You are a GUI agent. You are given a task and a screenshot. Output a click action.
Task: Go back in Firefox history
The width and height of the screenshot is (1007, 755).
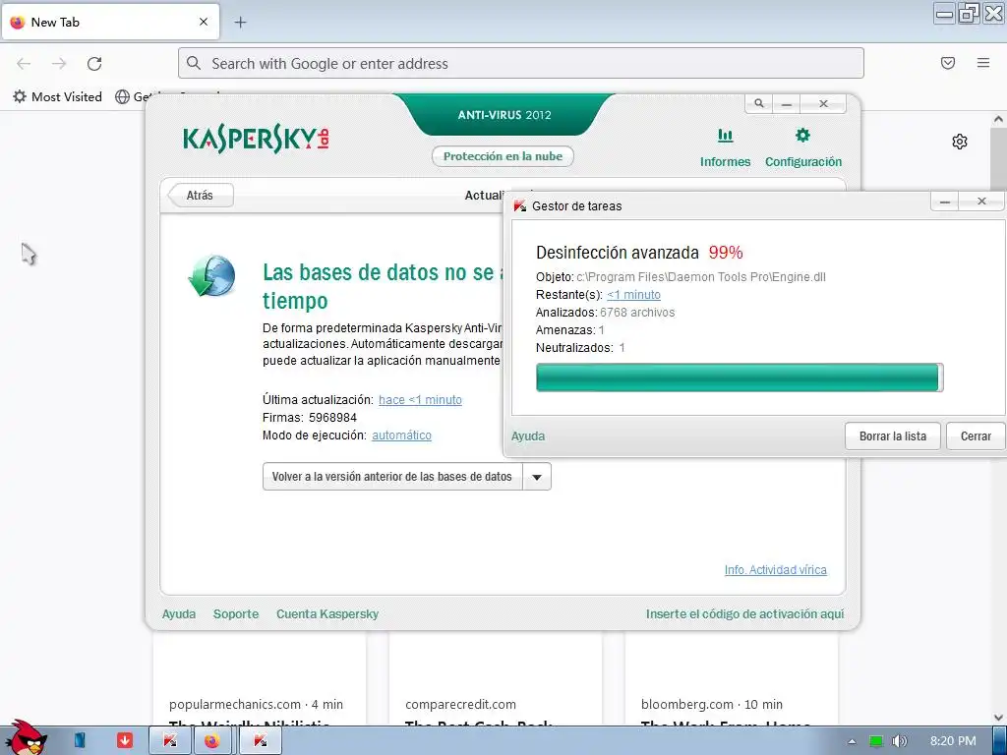coord(24,64)
